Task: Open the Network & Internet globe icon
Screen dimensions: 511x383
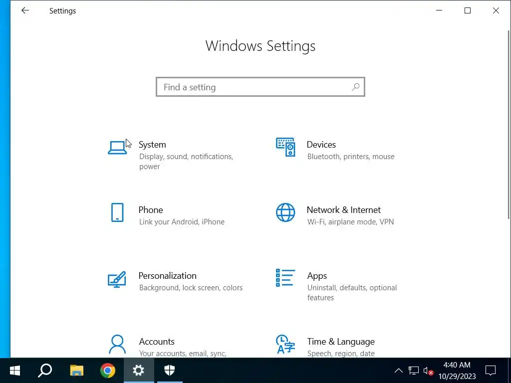Action: point(285,212)
